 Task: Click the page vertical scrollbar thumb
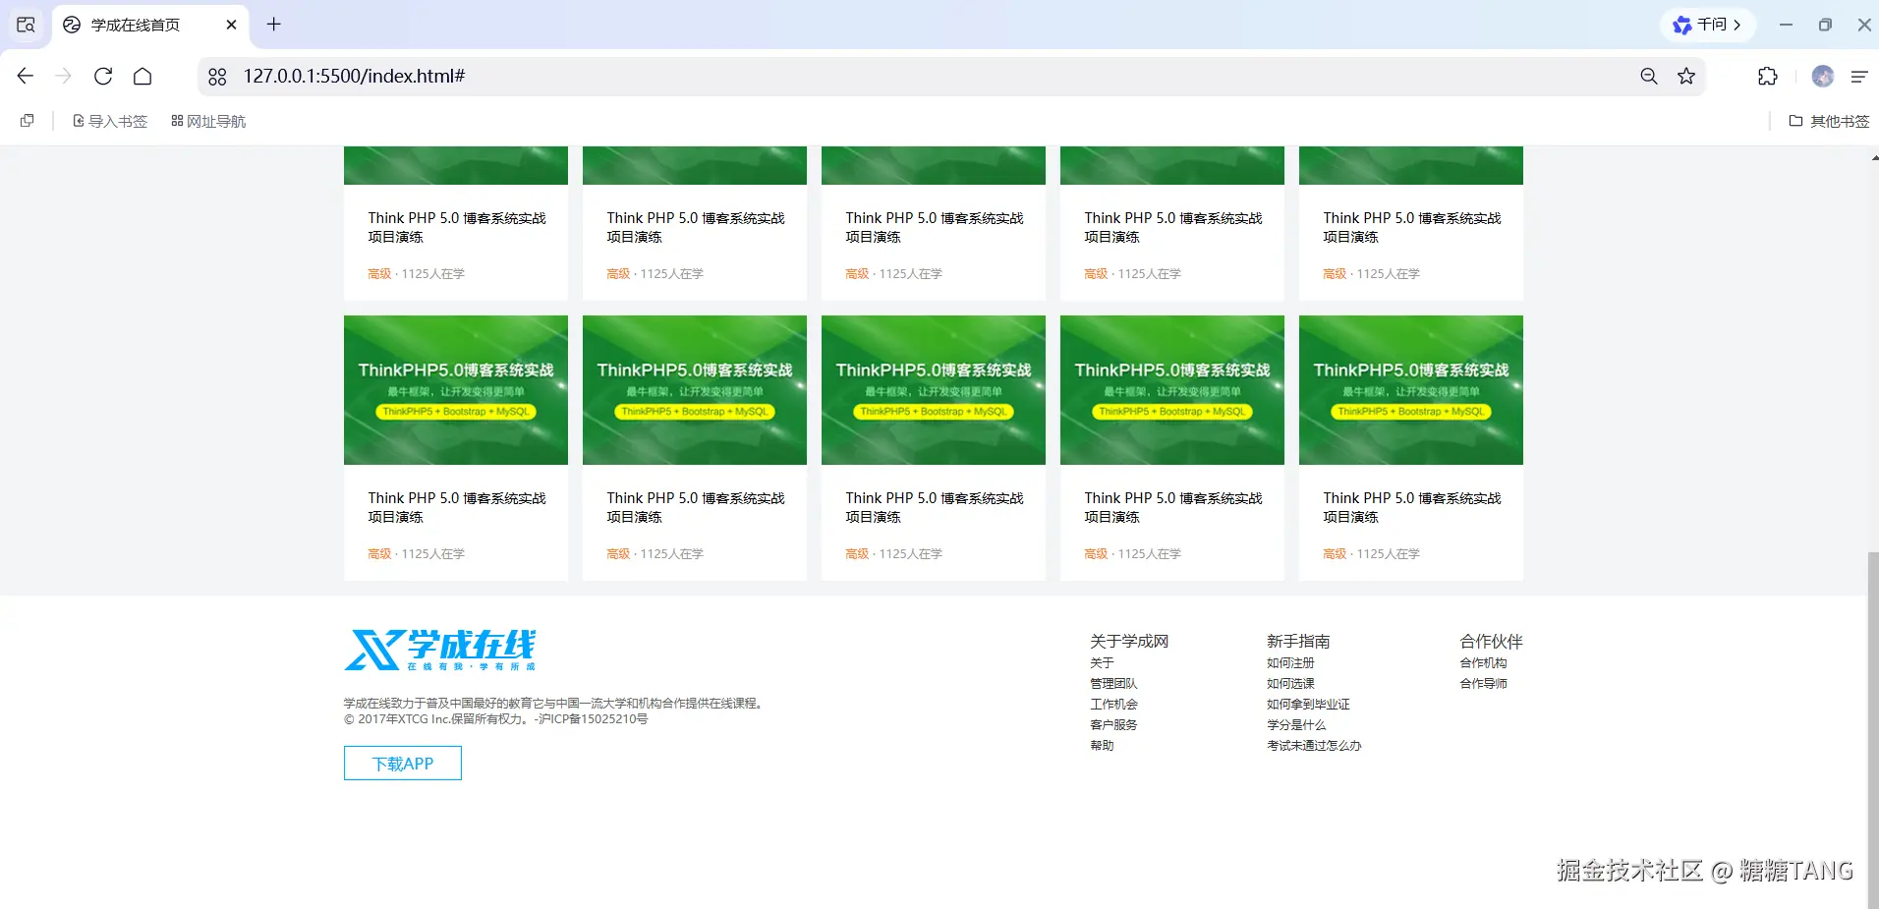pyautogui.click(x=1872, y=727)
